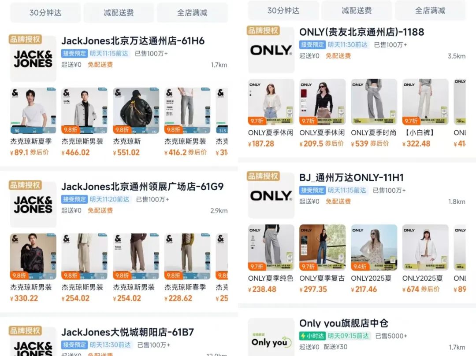Tap BJ_通州万达ONLY-11H1 brand logo
Image resolution: width=476 pixels, height=356 pixels.
pyautogui.click(x=271, y=196)
